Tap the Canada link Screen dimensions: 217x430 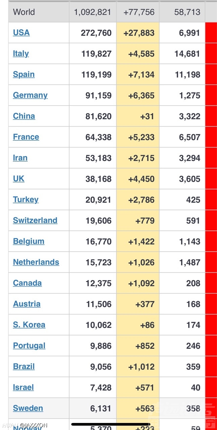tap(27, 283)
